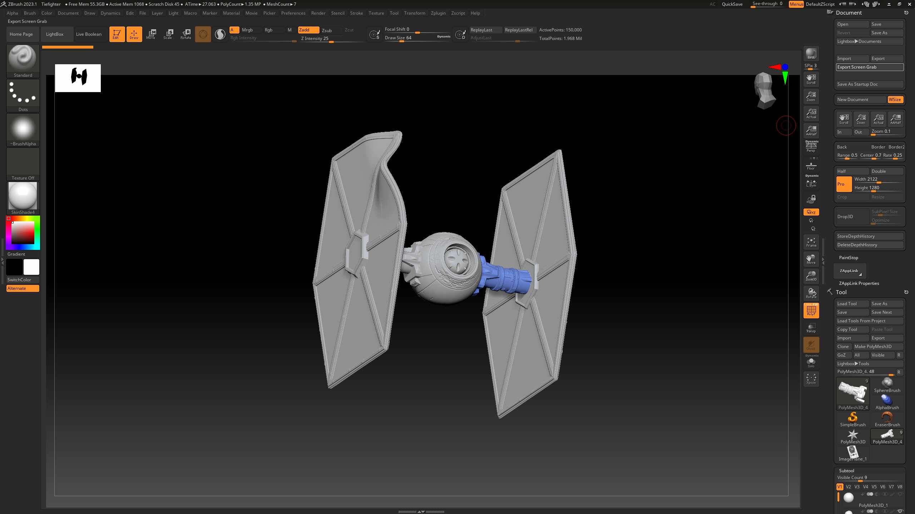
Task: Open the Render menu
Action: point(318,13)
